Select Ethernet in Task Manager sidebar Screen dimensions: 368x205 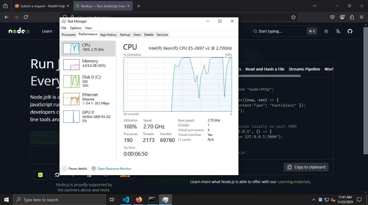tap(88, 99)
